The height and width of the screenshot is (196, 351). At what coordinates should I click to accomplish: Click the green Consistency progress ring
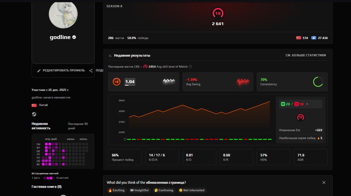coord(318,82)
